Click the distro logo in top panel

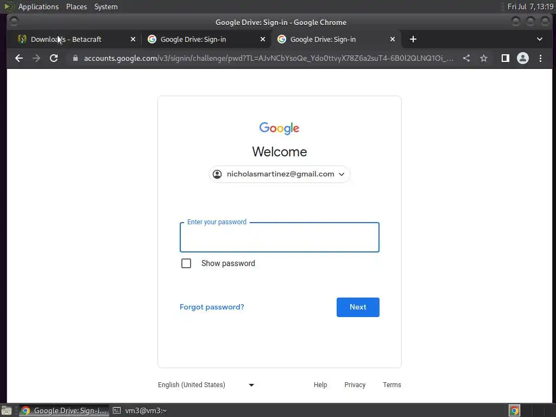[9, 7]
